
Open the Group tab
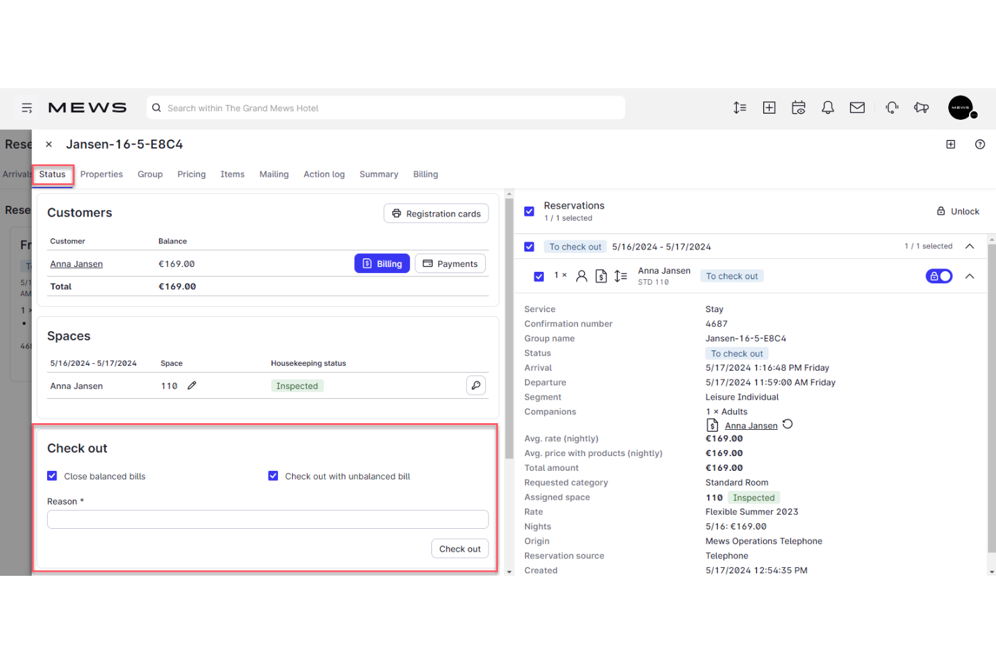pos(150,174)
